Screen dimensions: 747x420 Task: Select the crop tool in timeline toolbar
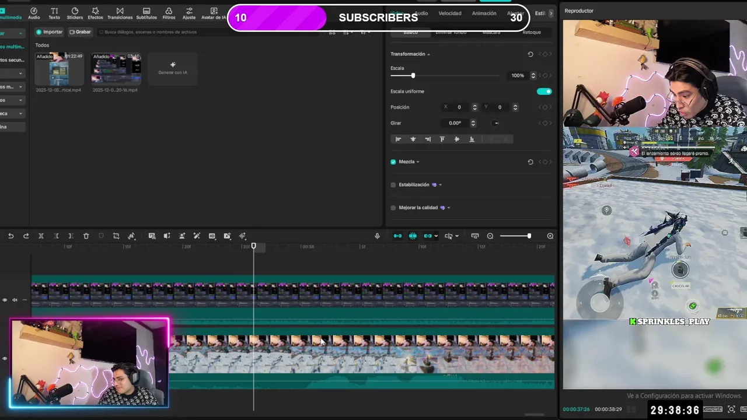tap(116, 236)
